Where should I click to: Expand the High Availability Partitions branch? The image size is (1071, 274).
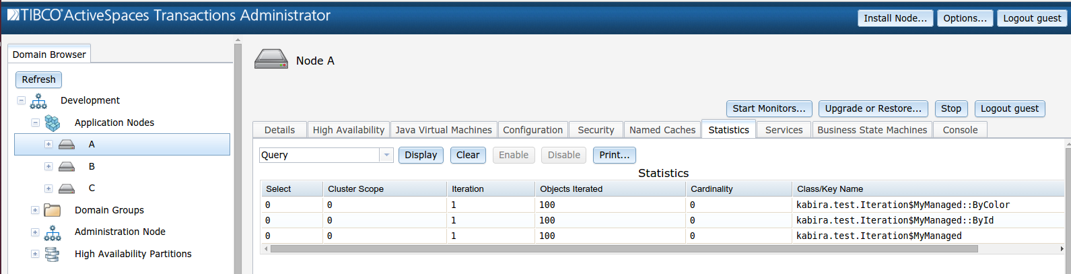35,254
